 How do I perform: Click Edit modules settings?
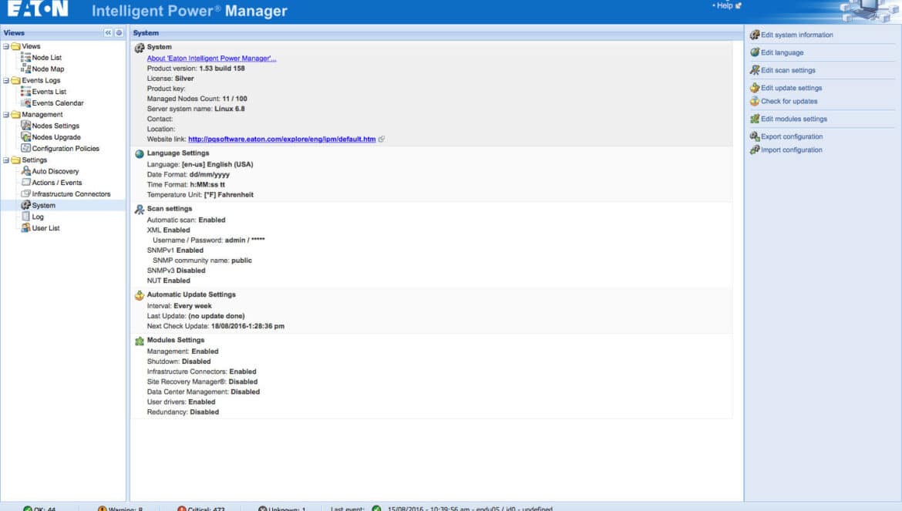(794, 119)
